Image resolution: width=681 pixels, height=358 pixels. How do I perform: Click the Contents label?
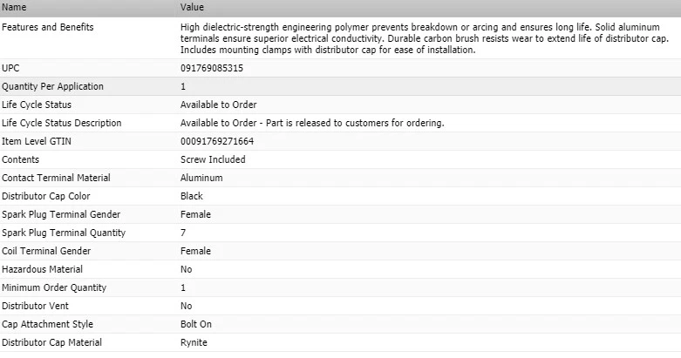click(x=21, y=159)
